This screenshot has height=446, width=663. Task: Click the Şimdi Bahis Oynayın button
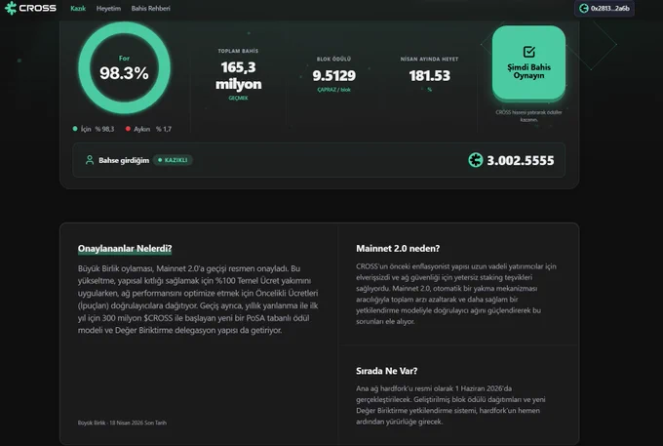pyautogui.click(x=528, y=62)
